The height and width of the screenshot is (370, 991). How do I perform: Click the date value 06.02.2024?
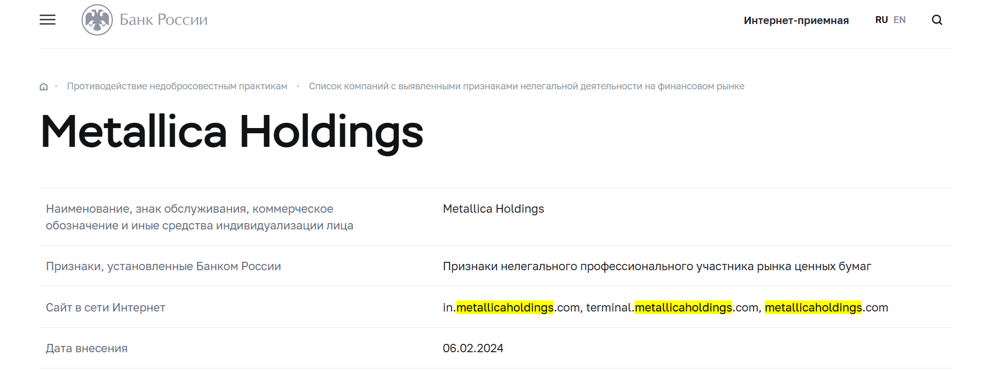click(x=473, y=348)
